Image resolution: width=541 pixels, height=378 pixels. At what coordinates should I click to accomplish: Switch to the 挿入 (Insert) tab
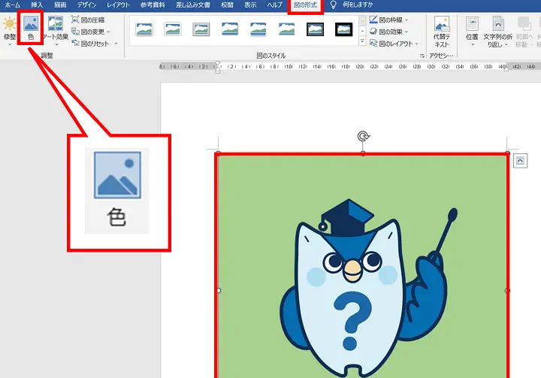tap(37, 5)
